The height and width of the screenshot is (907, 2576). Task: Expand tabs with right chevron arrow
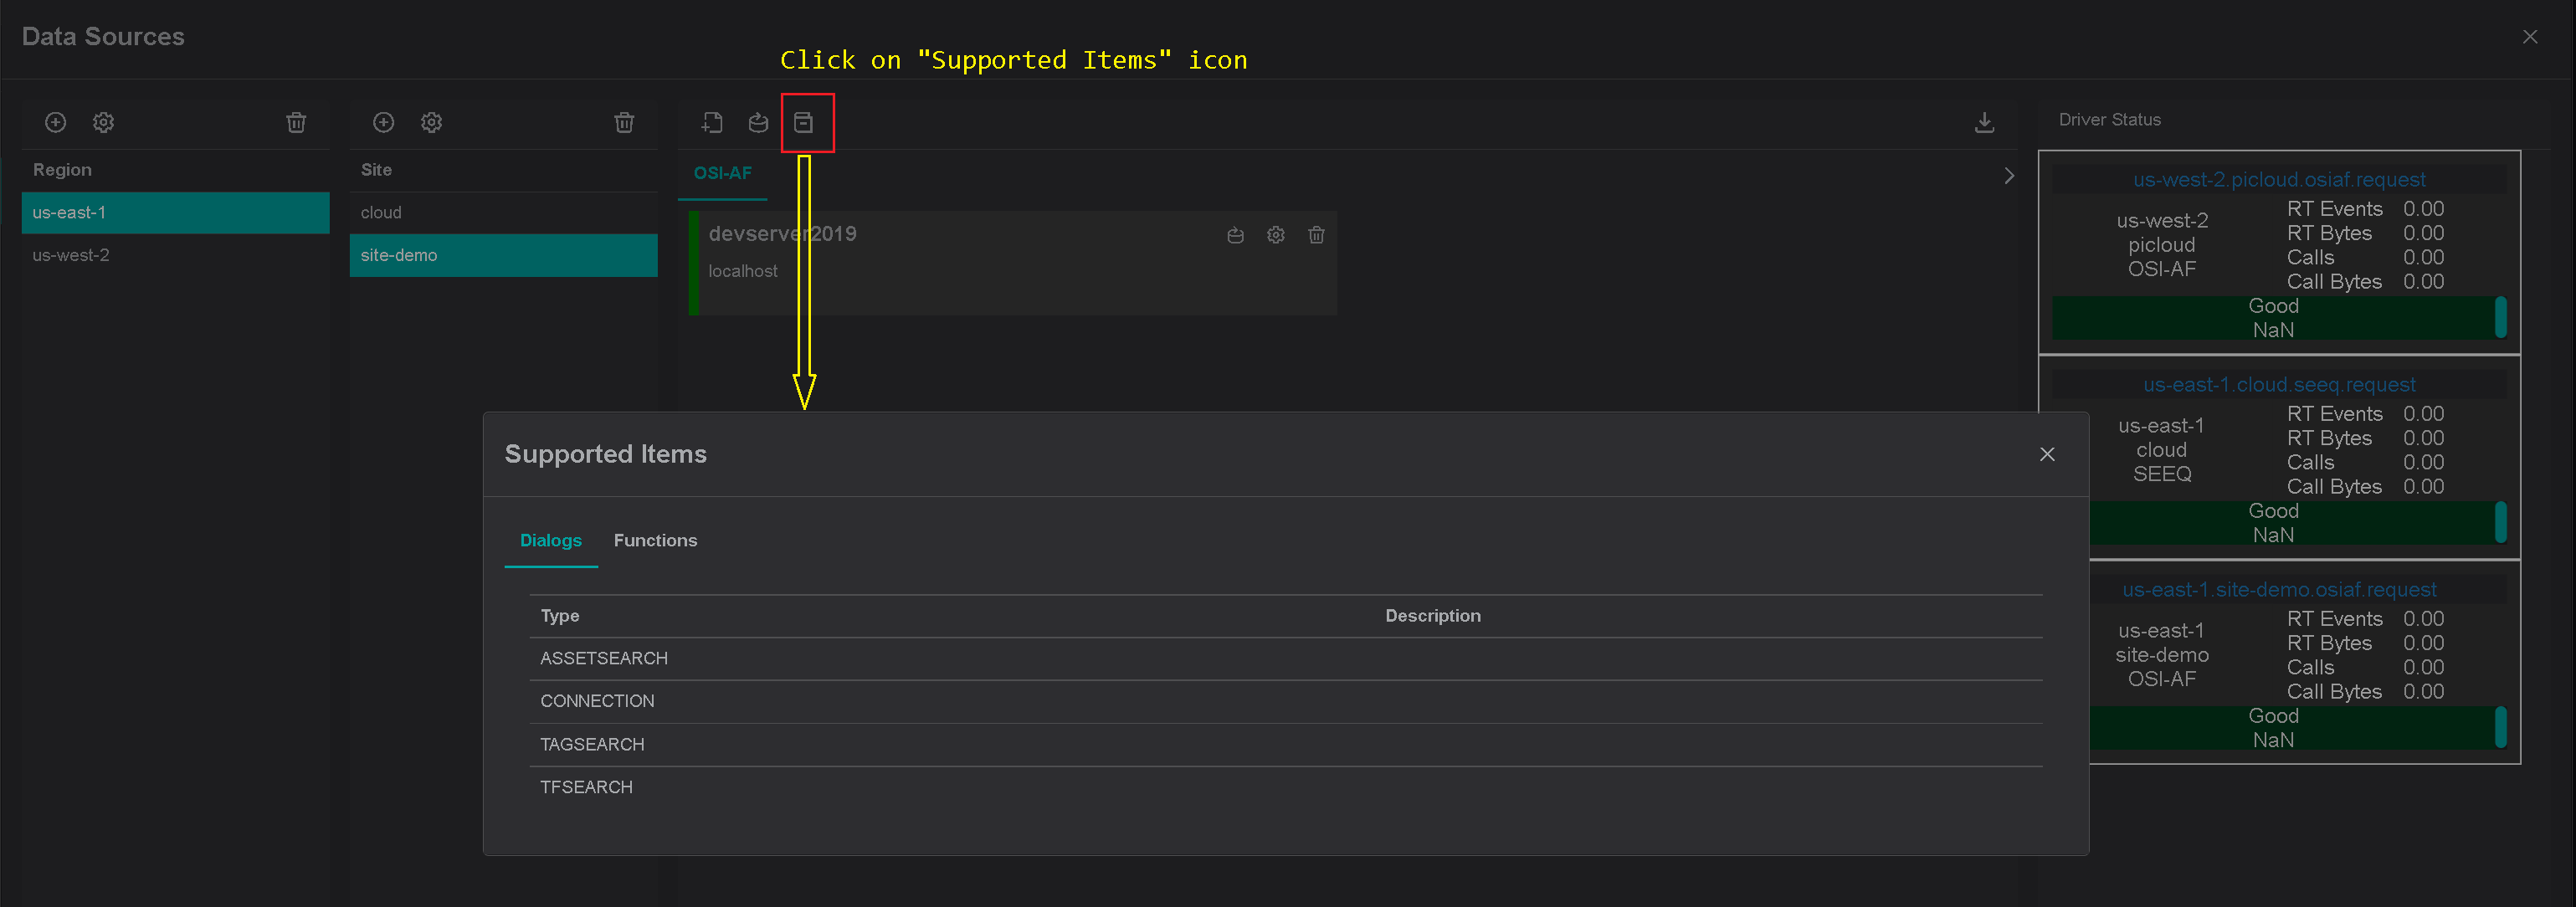click(2010, 176)
